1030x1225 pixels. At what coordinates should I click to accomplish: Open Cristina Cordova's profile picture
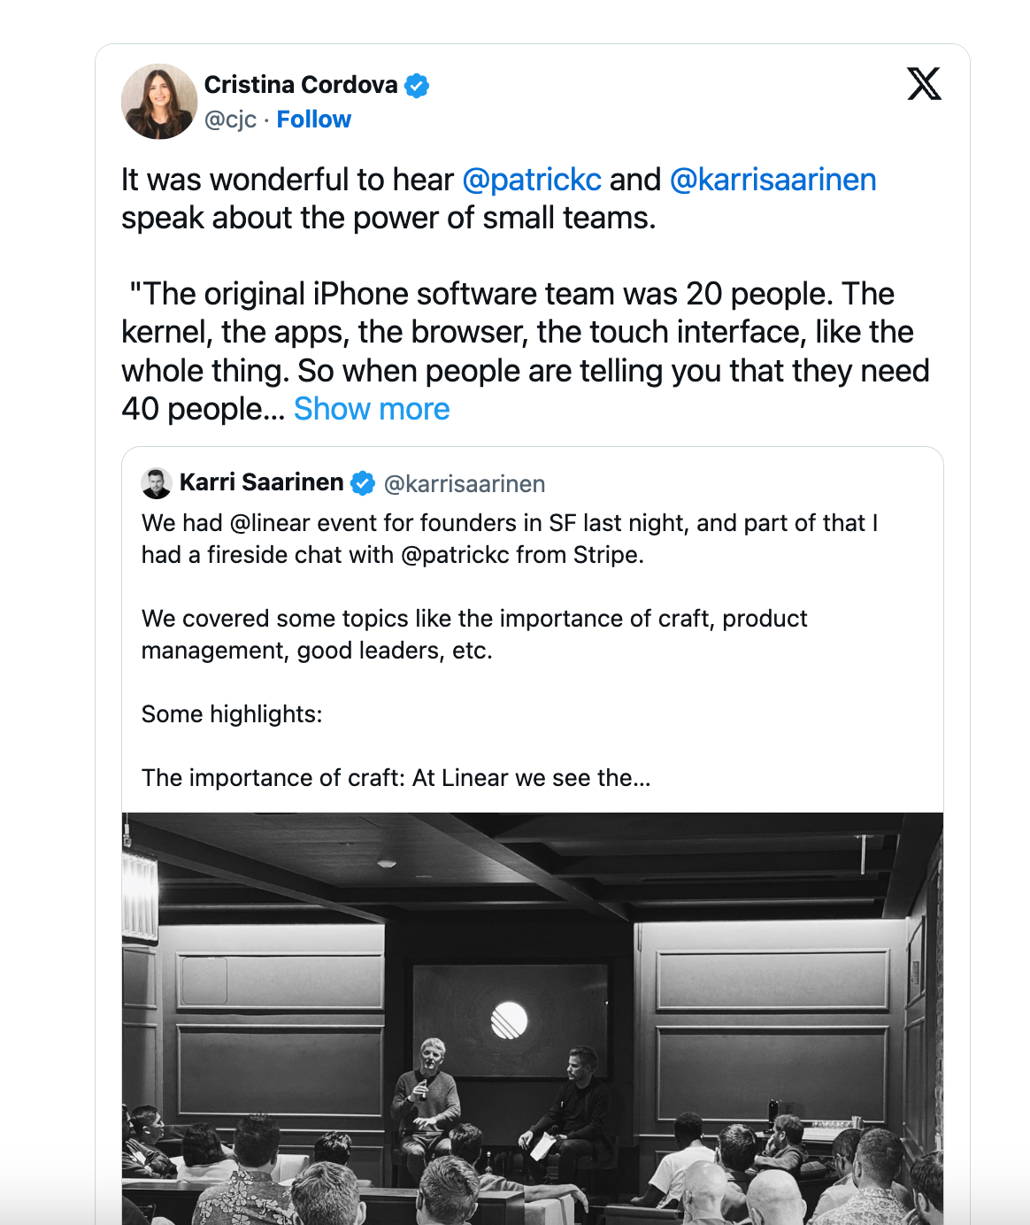(x=159, y=102)
